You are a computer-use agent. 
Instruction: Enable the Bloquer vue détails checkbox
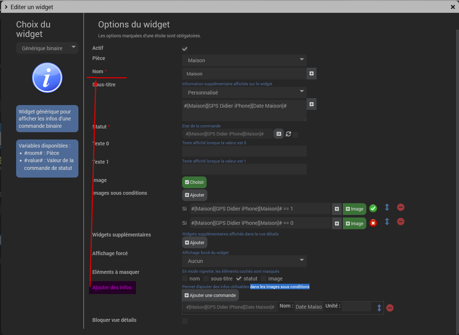tap(185, 321)
